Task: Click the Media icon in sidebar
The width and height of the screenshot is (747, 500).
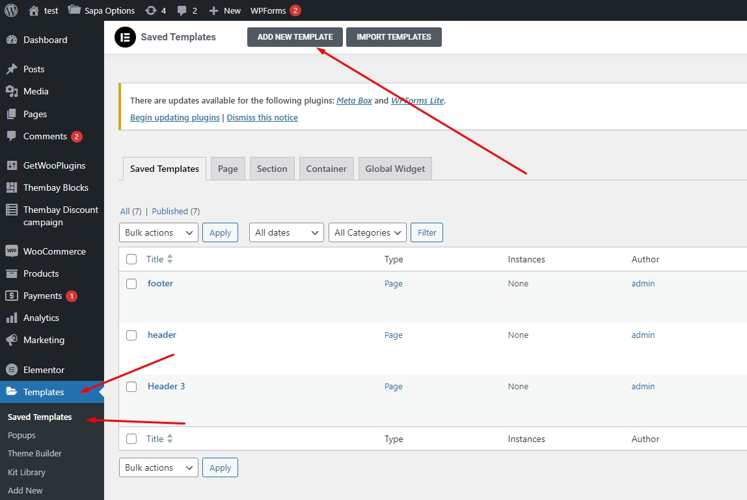Action: point(11,91)
